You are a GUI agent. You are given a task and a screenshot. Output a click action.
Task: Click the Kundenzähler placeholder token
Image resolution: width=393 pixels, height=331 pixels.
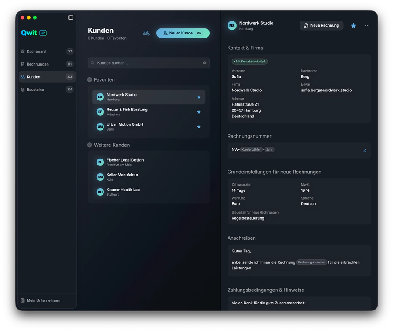[251, 150]
